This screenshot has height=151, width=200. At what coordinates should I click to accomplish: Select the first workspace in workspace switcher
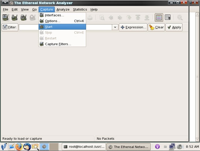point(44,146)
